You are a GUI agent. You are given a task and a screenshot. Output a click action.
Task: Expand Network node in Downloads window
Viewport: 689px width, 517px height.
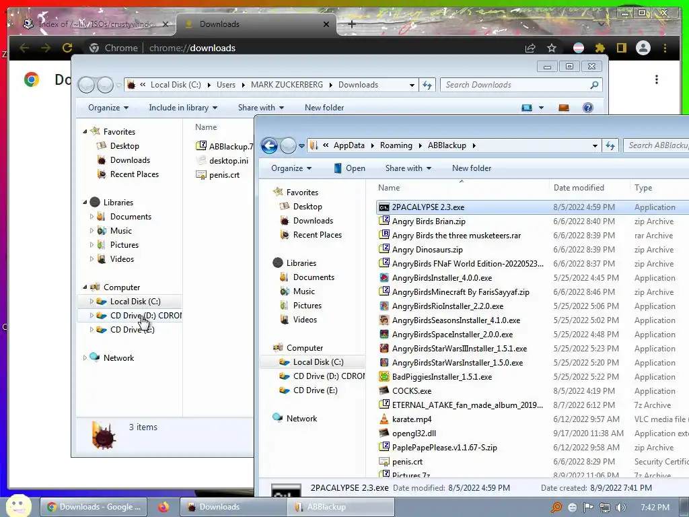85,358
